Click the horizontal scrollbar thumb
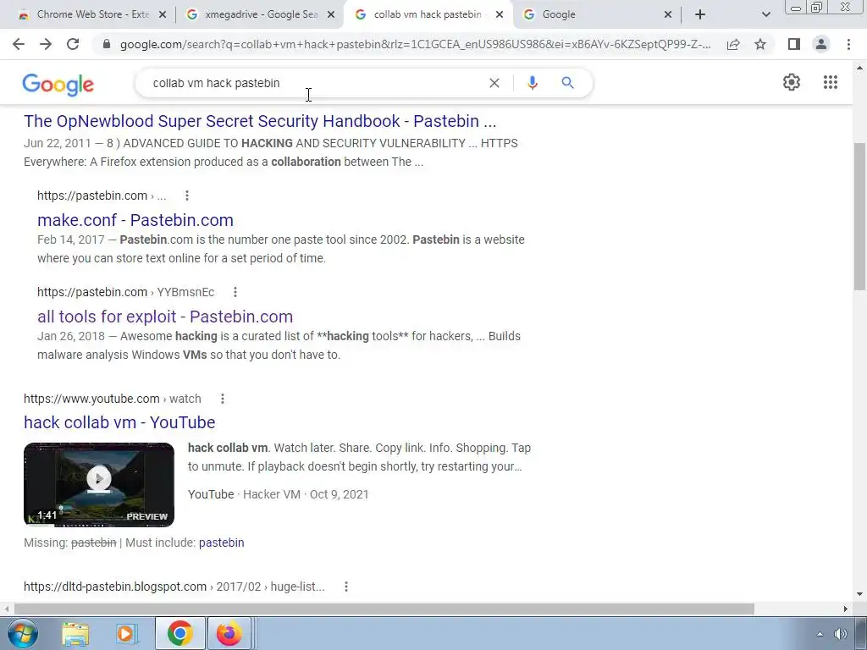 coord(384,609)
